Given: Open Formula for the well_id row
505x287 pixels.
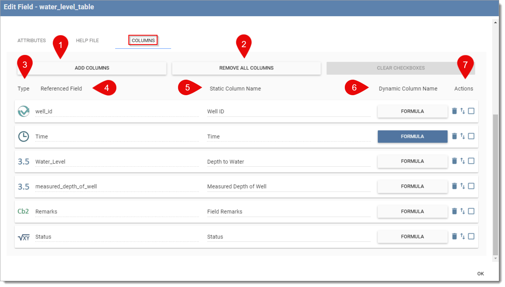Looking at the screenshot, I should point(412,111).
